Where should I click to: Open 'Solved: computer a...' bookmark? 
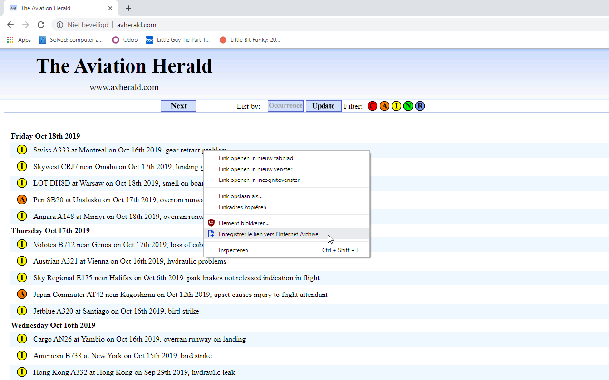(71, 40)
